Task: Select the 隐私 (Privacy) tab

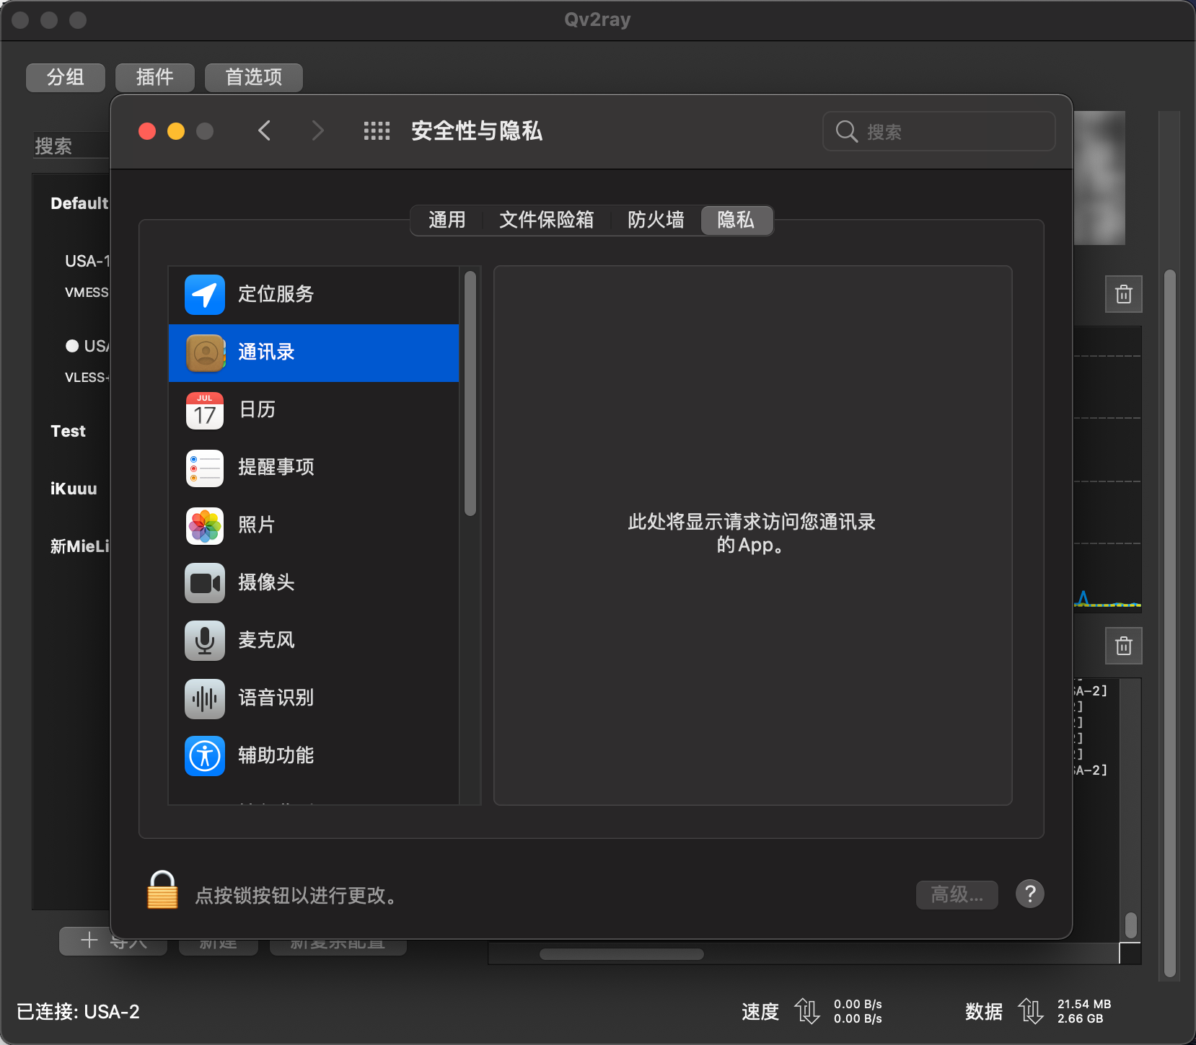Action: pos(736,220)
